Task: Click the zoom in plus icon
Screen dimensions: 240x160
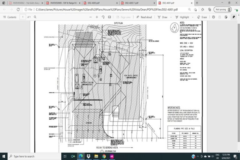Action: pyautogui.click(x=97, y=17)
